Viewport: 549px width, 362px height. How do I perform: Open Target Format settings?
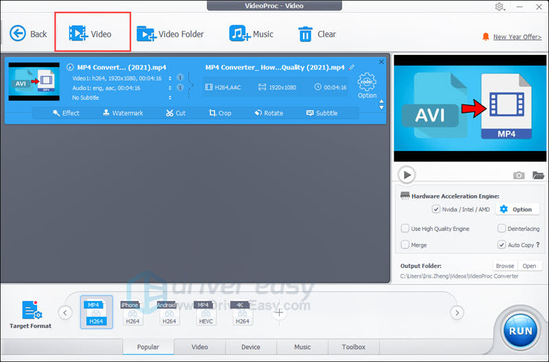31,315
